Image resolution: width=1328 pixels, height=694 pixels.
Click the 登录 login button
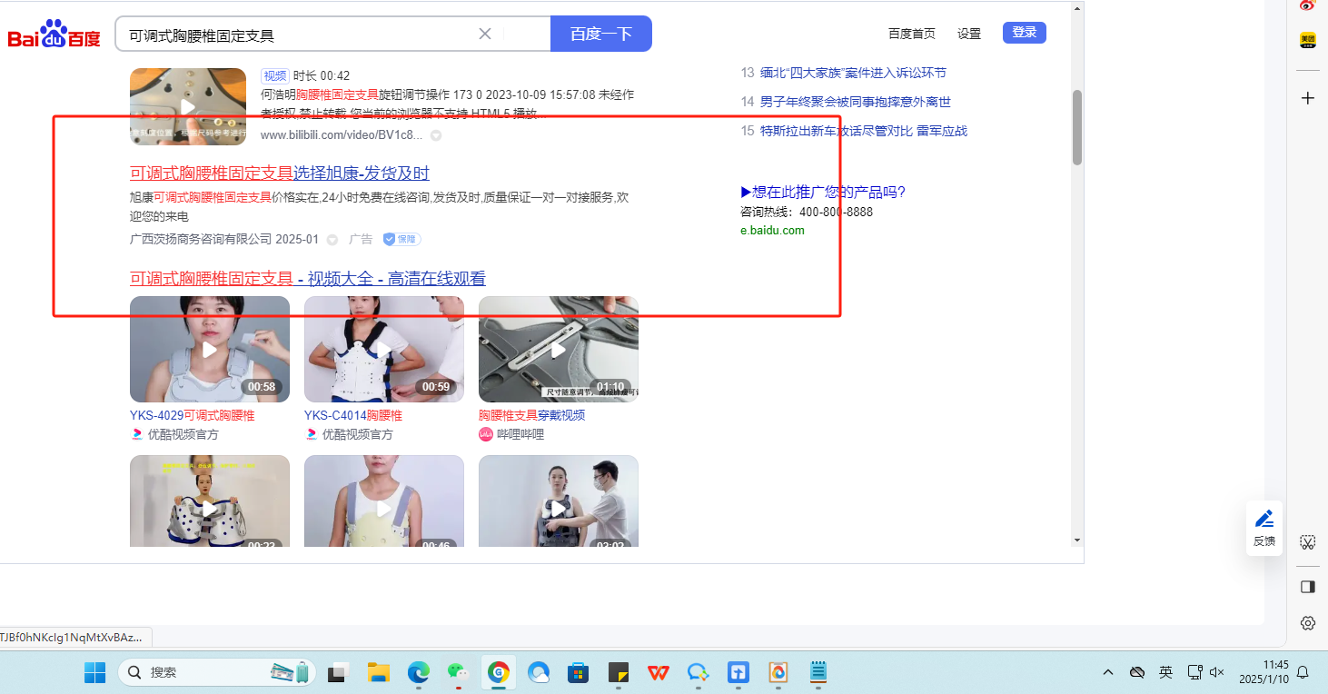[x=1025, y=33]
